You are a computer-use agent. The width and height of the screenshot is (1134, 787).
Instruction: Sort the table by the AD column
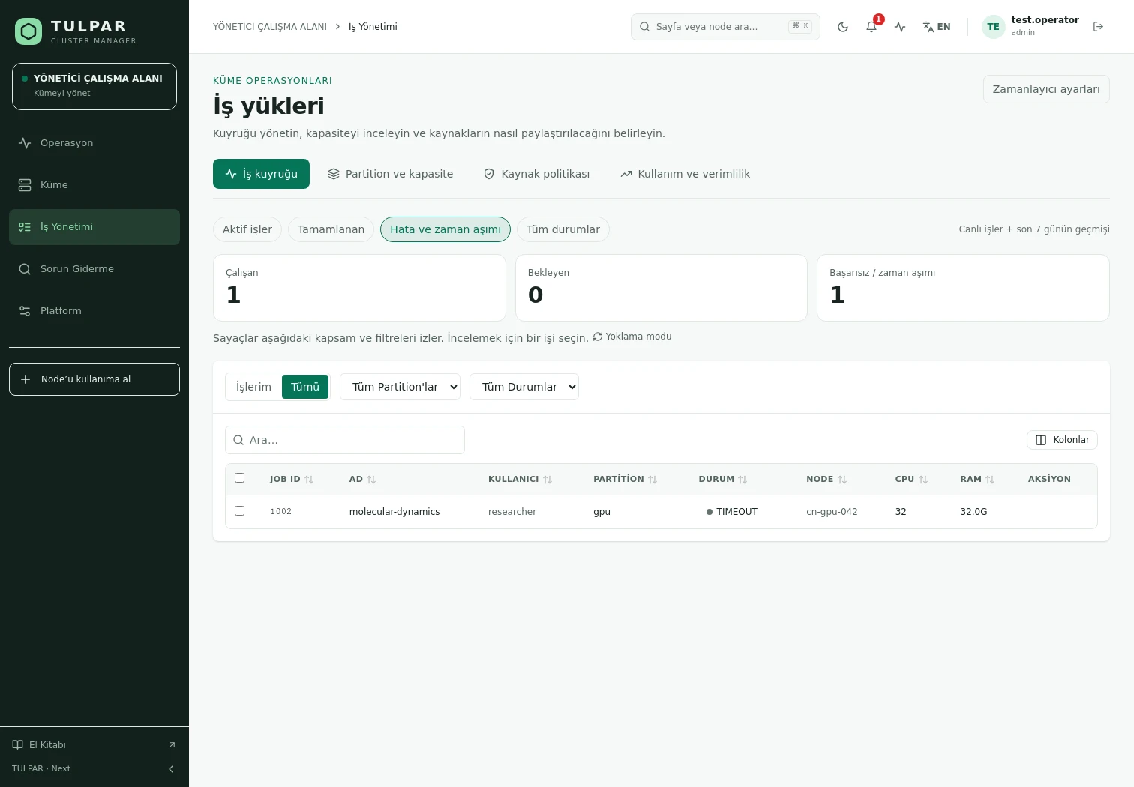pos(362,480)
